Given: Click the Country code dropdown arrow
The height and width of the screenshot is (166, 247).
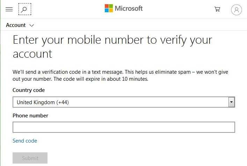Looking at the screenshot, I should click(231, 102).
